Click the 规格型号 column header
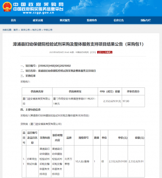 tap(83, 138)
